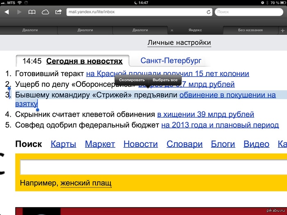Choose Скопировать in the selection popup

(132, 80)
